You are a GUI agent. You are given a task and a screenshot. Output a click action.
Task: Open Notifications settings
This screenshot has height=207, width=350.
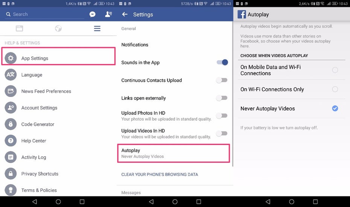pos(175,45)
